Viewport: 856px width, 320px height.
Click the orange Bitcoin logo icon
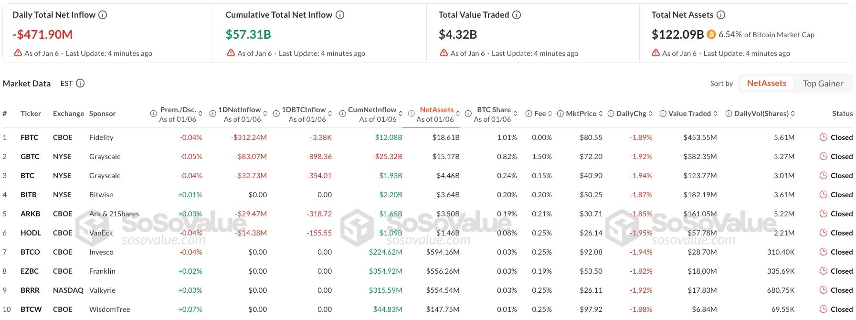pyautogui.click(x=711, y=34)
